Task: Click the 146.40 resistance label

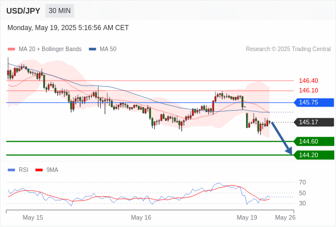Action: [309, 81]
